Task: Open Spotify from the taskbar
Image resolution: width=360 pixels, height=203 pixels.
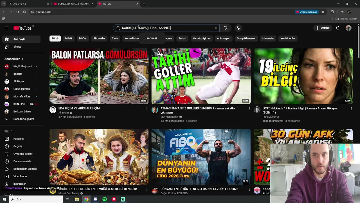Action: point(104,199)
